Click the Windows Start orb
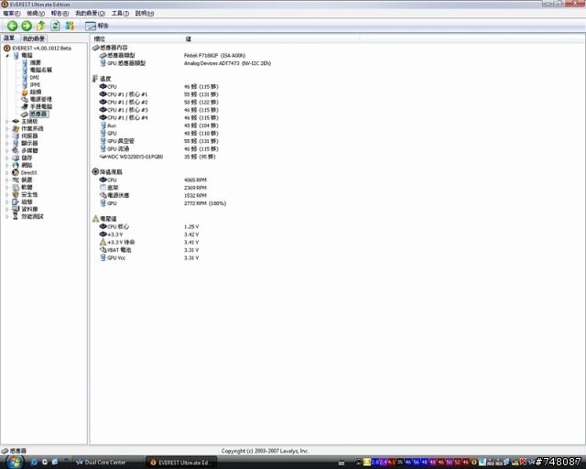Image resolution: width=586 pixels, height=469 pixels. pos(13,462)
